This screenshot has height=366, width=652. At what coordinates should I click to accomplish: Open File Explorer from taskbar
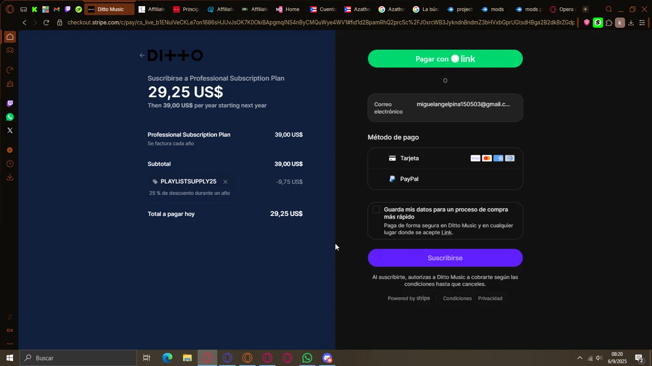click(187, 358)
